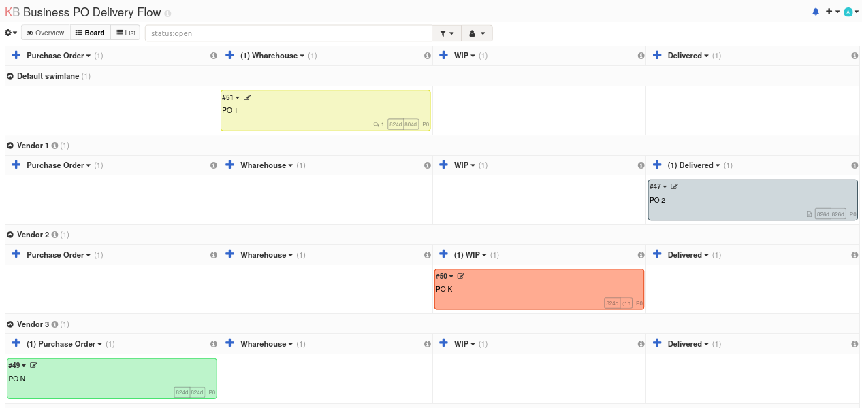Open the filter dropdown next to search

[447, 33]
